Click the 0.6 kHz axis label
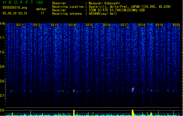The width and height of the screenshot is (183, 116). coord(2,110)
